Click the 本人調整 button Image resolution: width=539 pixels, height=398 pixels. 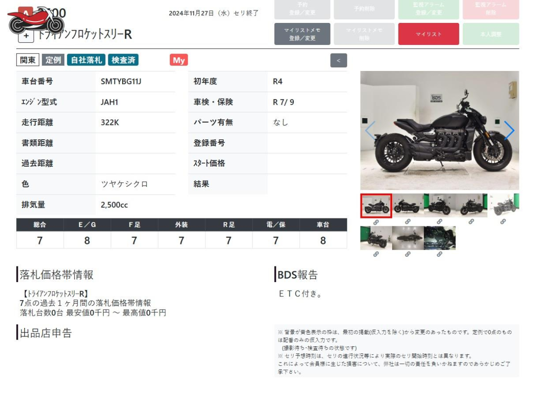coord(490,34)
